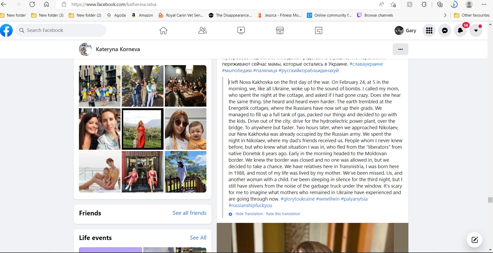Open the browser Extensions puzzle icon
493x253 pixels.
(x=424, y=4)
